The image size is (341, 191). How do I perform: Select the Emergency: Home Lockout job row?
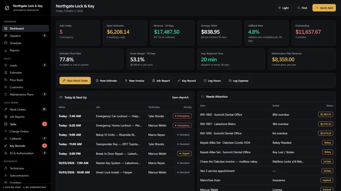coord(125,125)
